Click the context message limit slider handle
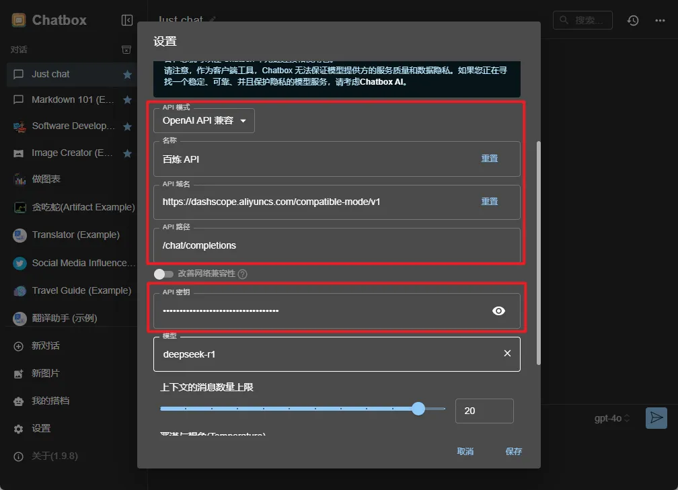The height and width of the screenshot is (490, 678). click(x=418, y=409)
